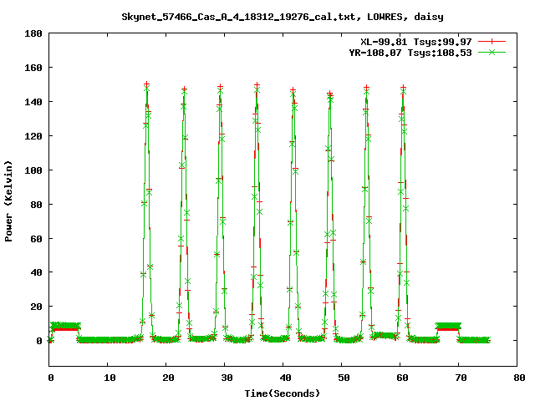Click the plot title 'Skynet_57466_Cas_A_4_18312_19276_cal.txt, LOWRES, daisy'
The width and height of the screenshot is (535, 401).
[283, 17]
